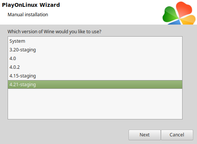Viewport: 197px width, 144px height.
Task: Click the Wine version question label
Action: pos(54,32)
